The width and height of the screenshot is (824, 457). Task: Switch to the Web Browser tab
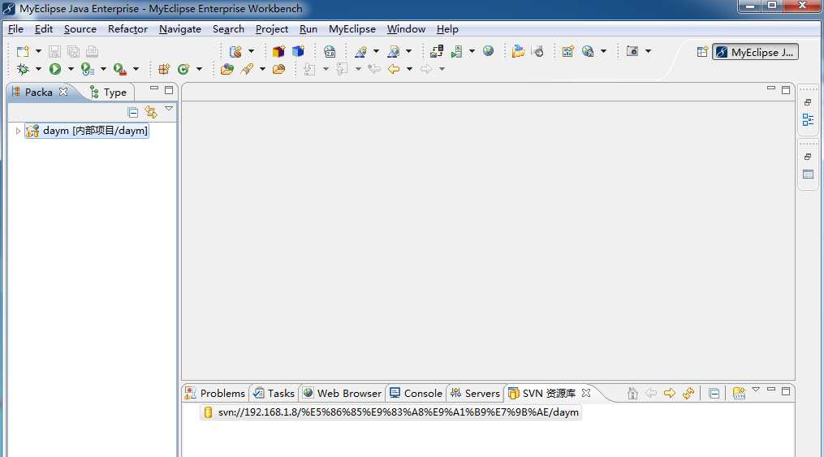[342, 393]
